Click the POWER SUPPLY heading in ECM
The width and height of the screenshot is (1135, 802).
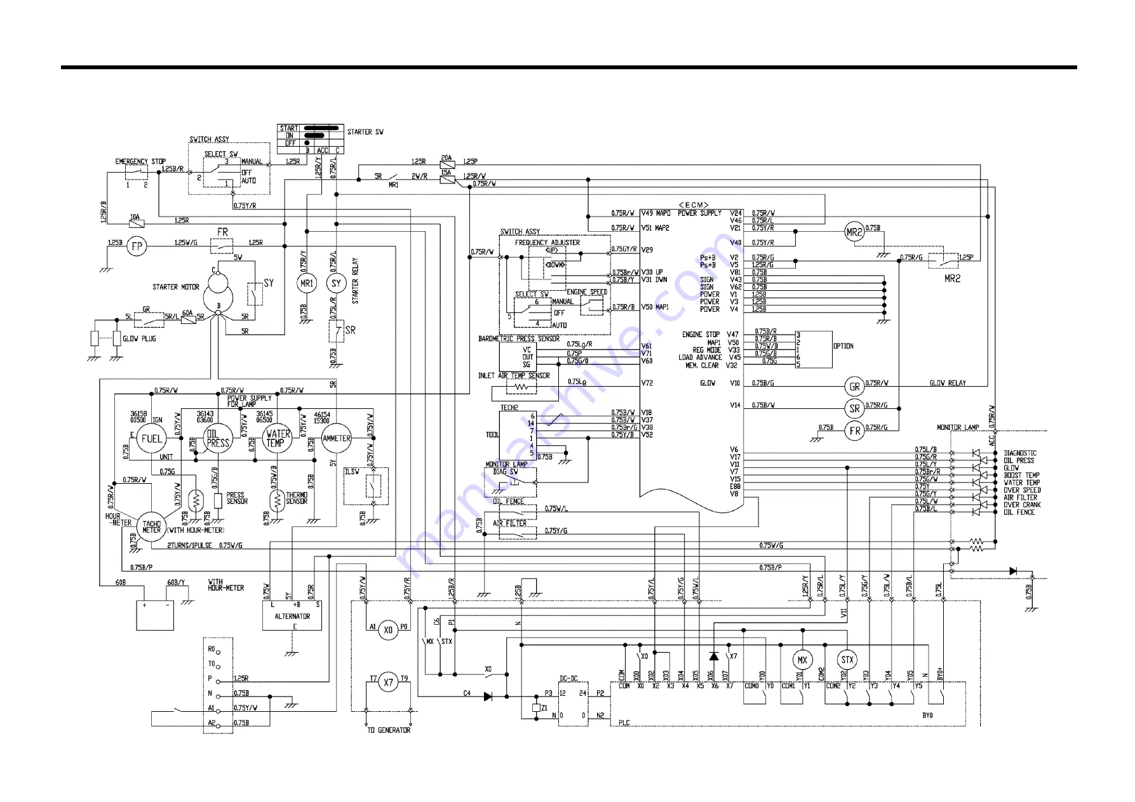pos(699,213)
